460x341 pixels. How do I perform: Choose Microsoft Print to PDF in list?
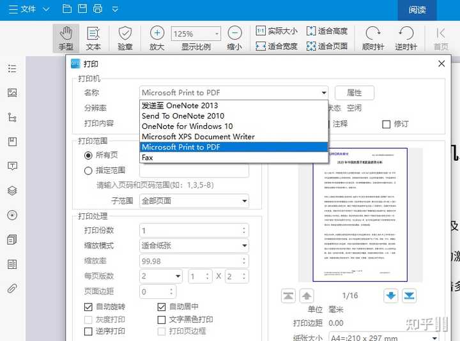click(234, 147)
